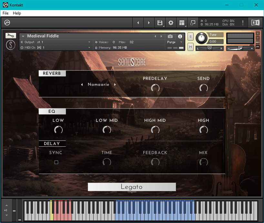The width and height of the screenshot is (264, 223).
Task: Click the workspace layout icon
Action: tap(182, 23)
